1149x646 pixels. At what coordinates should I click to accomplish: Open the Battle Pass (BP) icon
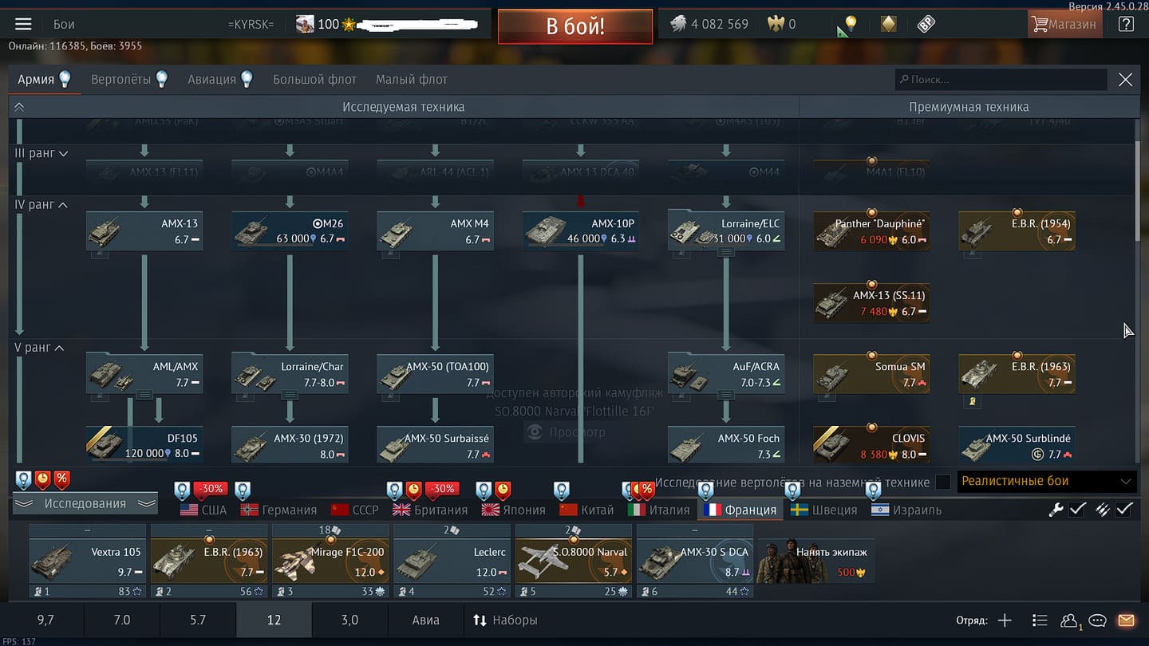pyautogui.click(x=926, y=24)
